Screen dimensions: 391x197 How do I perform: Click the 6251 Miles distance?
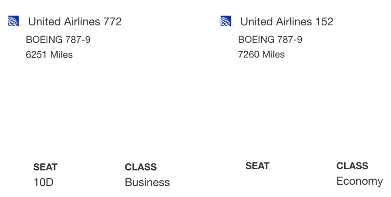[49, 55]
